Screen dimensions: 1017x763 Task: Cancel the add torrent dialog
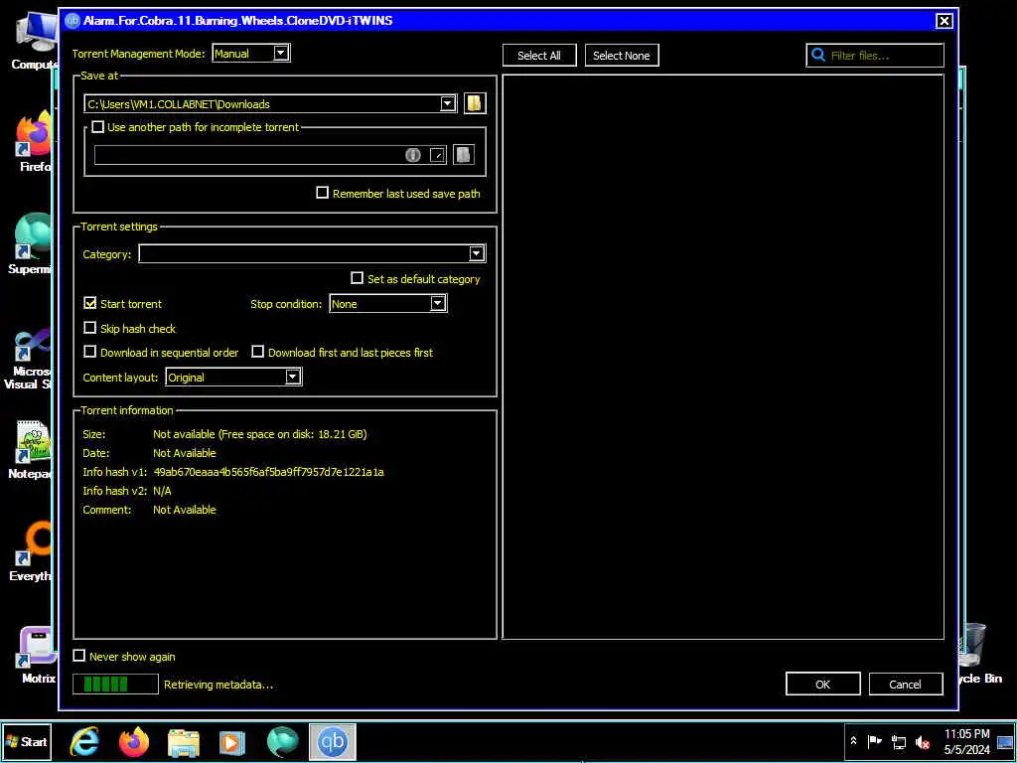click(906, 684)
